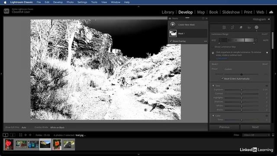This screenshot has height=156, width=277.
Task: Toggle the Color section on/off switch
Action: [267, 116]
